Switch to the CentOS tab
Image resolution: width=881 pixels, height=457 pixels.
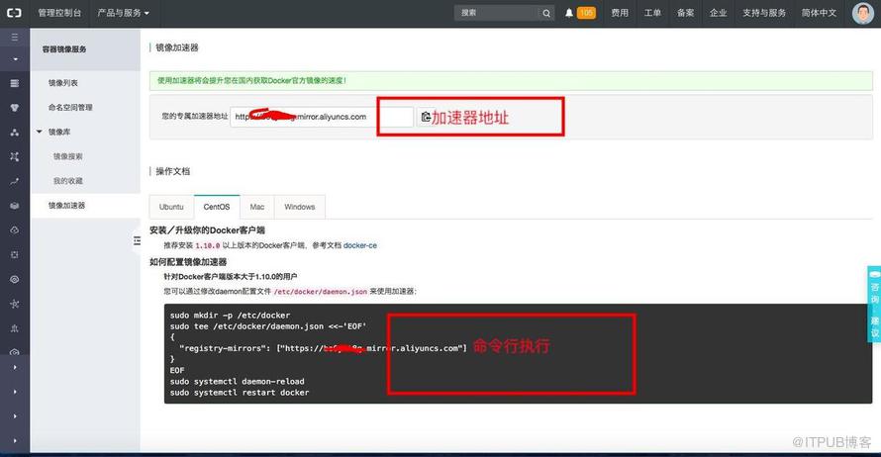[x=217, y=207]
